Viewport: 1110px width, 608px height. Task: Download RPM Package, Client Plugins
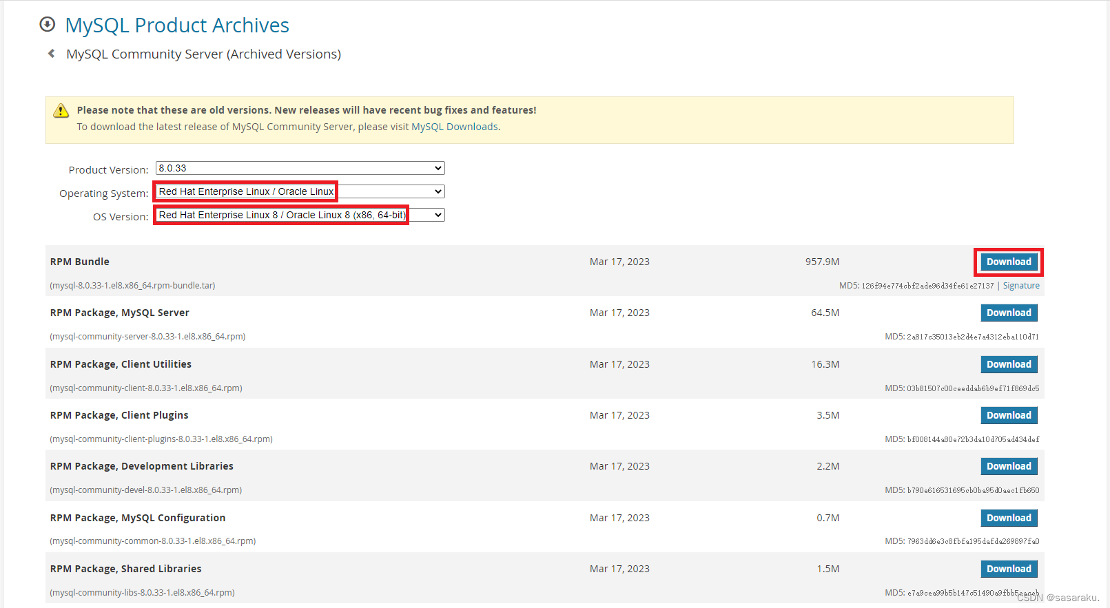point(1009,415)
